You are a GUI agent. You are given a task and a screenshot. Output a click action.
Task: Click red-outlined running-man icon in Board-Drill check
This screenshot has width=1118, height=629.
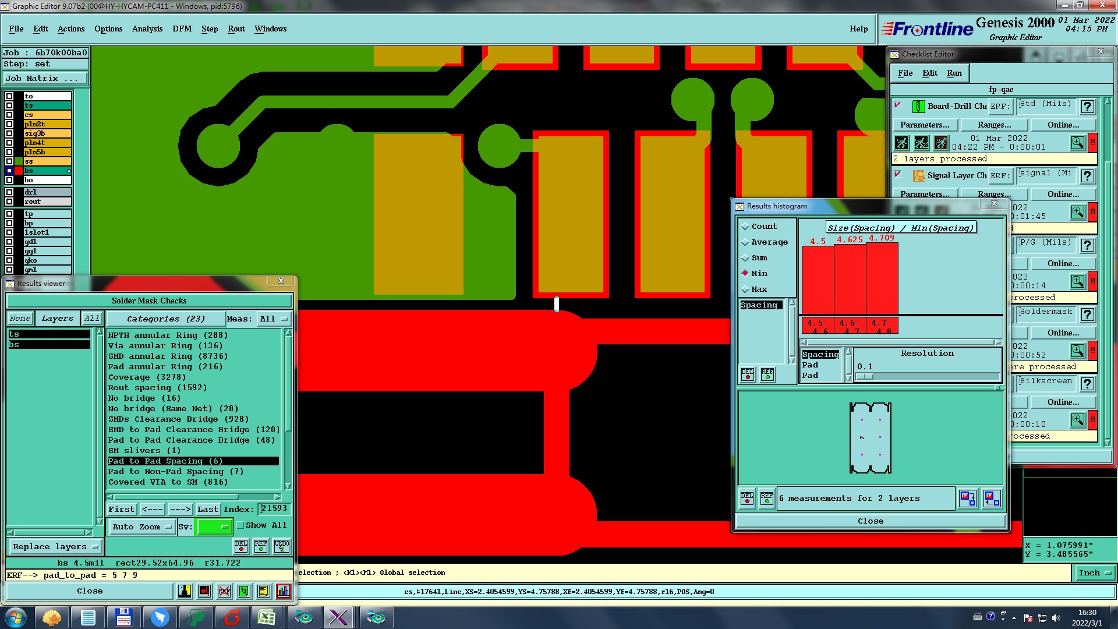click(x=941, y=143)
